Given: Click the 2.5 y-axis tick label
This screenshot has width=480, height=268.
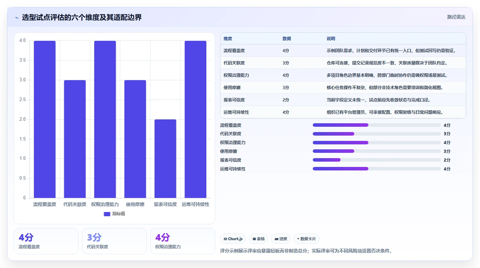Looking at the screenshot, I should point(23,100).
